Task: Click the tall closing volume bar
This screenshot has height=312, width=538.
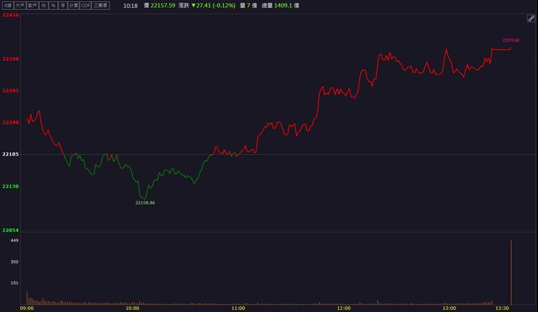Action: (x=511, y=273)
